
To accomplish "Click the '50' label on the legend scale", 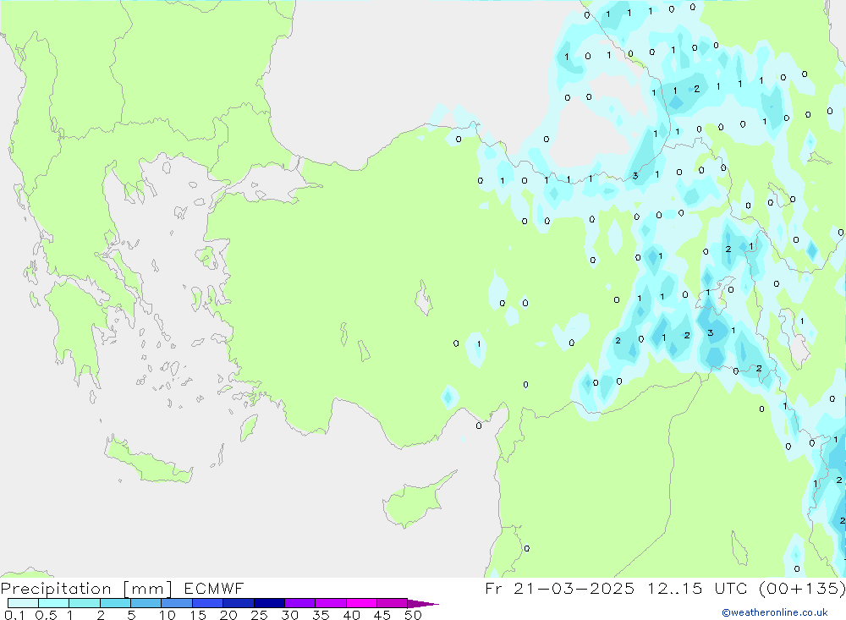I will point(413,615).
